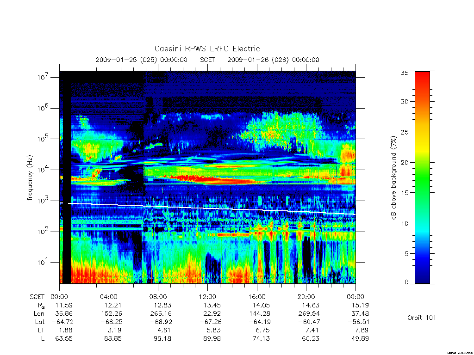Viewport: 474px width, 355px height.
Task: Click the '00:00' tick above Rs value 15.19
Action: click(355, 297)
